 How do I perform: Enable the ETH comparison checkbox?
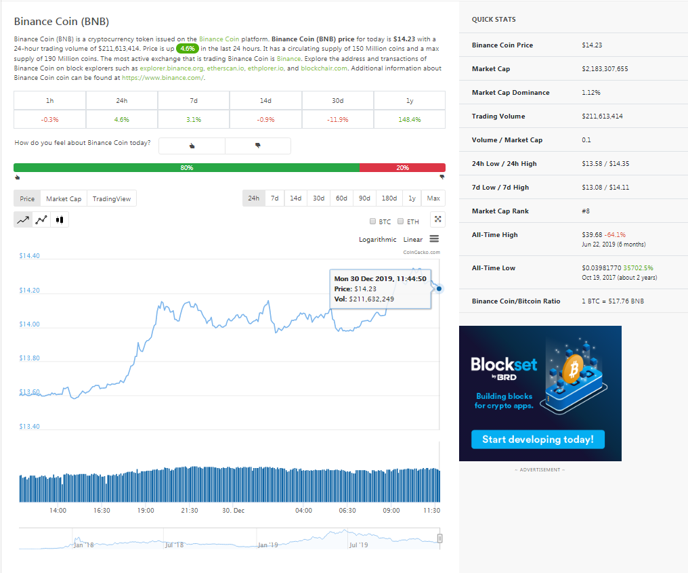(x=401, y=221)
